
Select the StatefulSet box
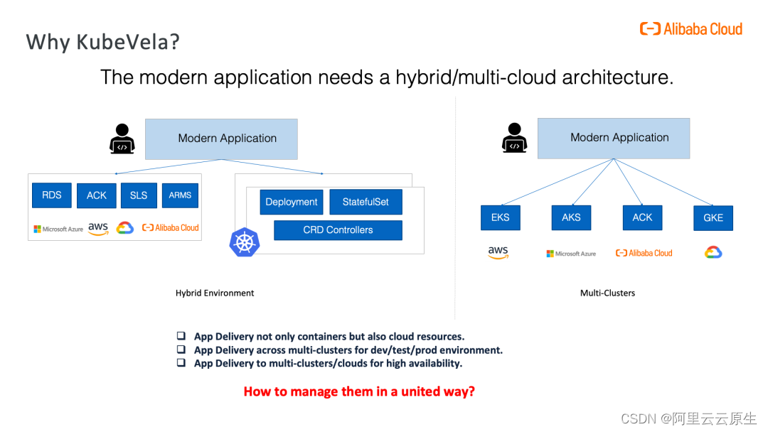point(366,202)
